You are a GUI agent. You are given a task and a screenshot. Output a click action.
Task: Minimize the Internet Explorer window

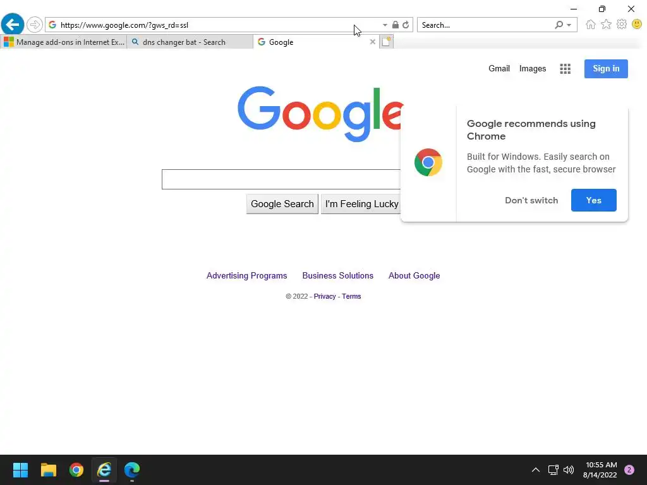tap(574, 9)
